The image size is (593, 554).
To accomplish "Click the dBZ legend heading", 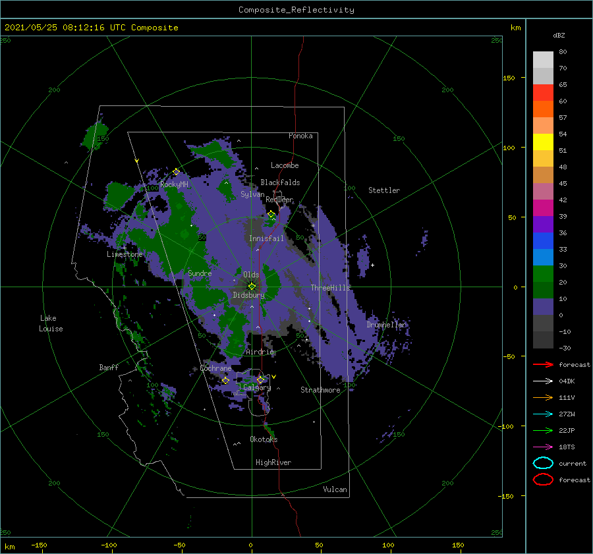I will (559, 35).
